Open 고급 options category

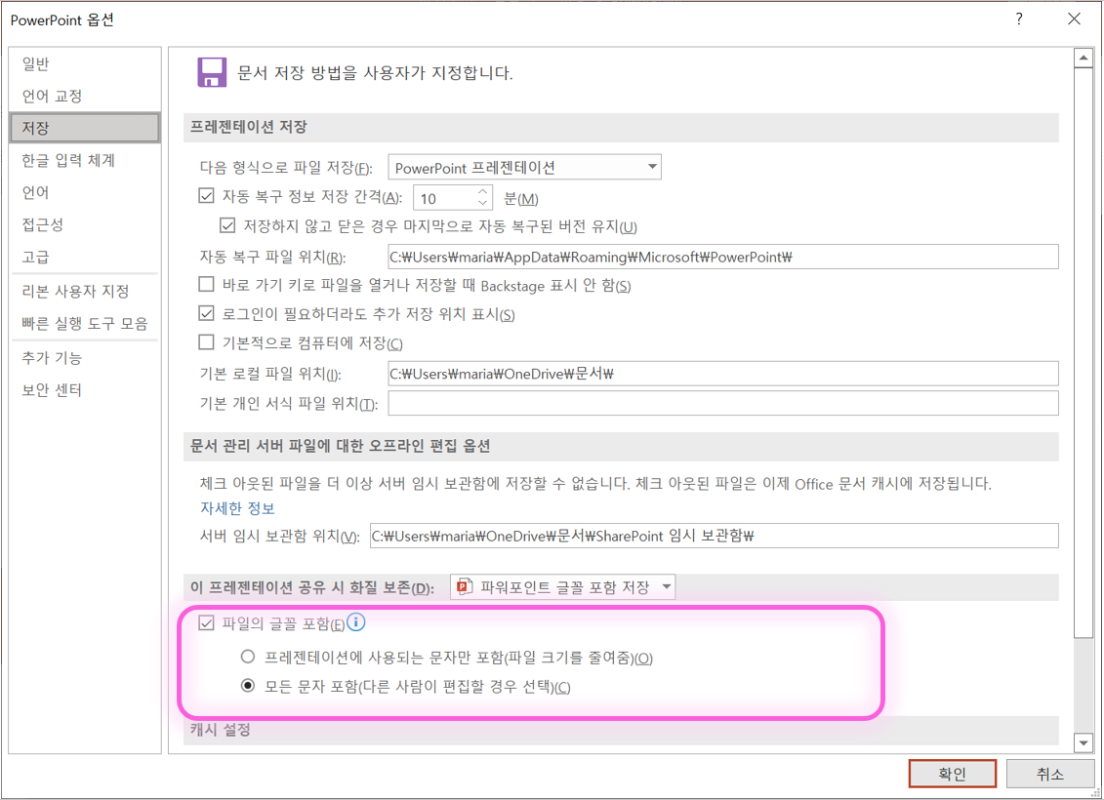pos(85,257)
